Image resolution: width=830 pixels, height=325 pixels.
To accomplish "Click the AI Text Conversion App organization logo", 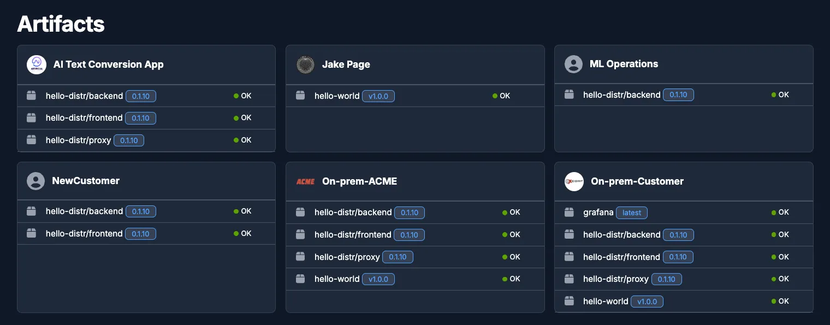I will point(37,64).
